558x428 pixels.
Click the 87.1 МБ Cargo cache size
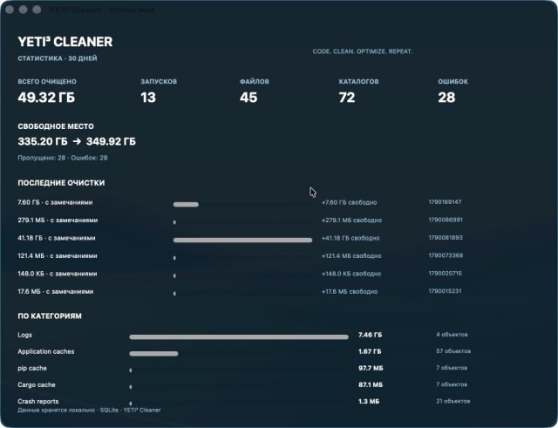pos(371,385)
